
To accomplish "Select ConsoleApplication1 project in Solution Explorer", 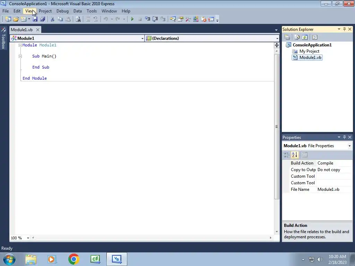I will [312, 45].
